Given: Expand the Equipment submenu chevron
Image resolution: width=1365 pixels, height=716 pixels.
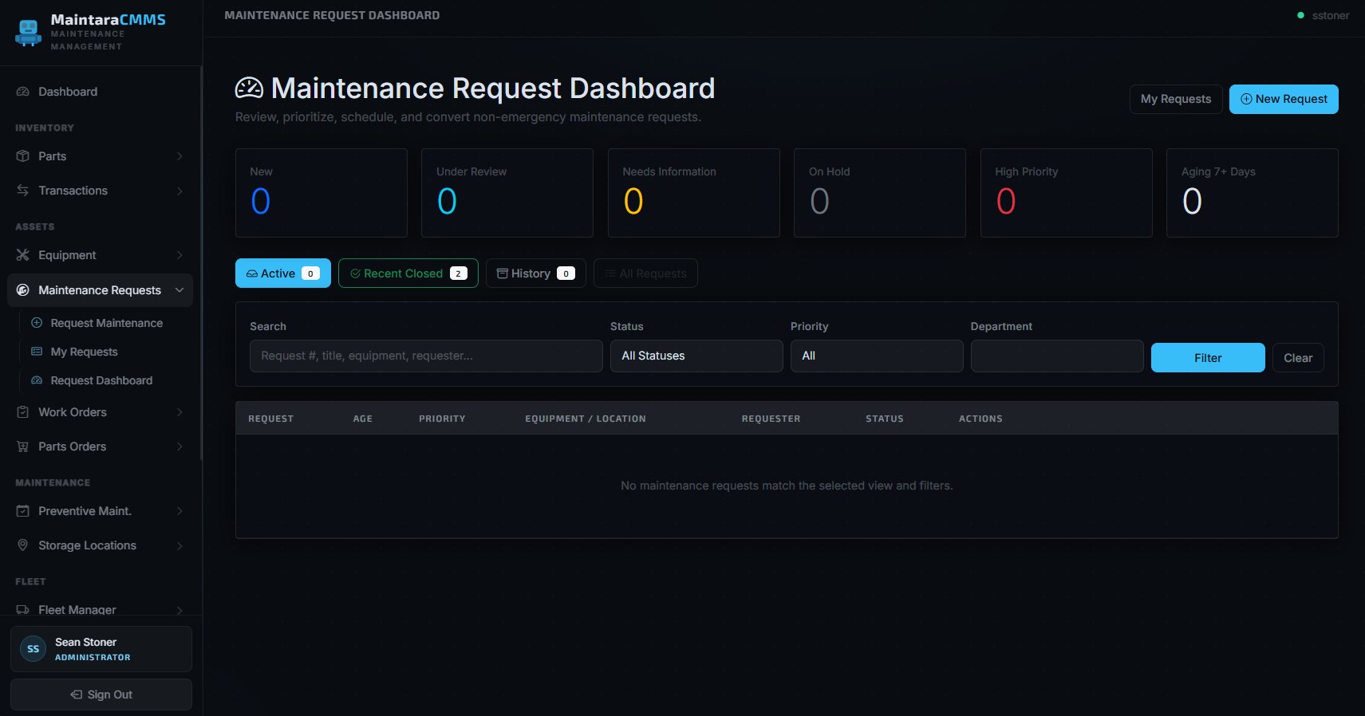Looking at the screenshot, I should point(180,255).
